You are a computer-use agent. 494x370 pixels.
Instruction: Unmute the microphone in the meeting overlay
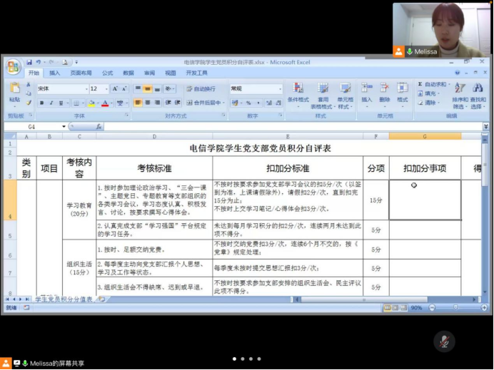(444, 341)
